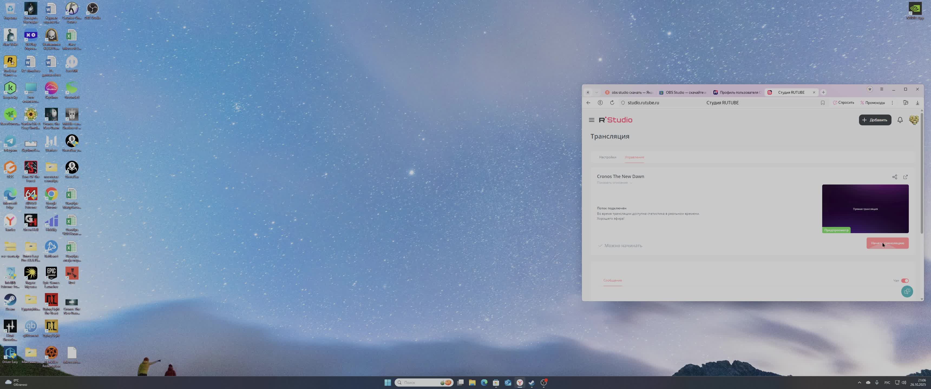The height and width of the screenshot is (389, 931).
Task: Reload the studio.rutube.ru page
Action: [612, 103]
